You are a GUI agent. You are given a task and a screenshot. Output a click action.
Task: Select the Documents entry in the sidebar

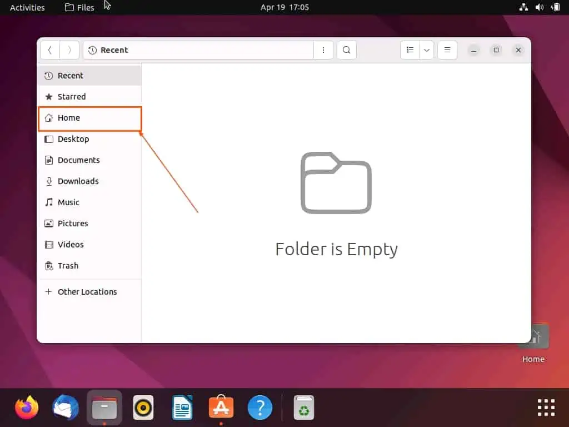[78, 160]
